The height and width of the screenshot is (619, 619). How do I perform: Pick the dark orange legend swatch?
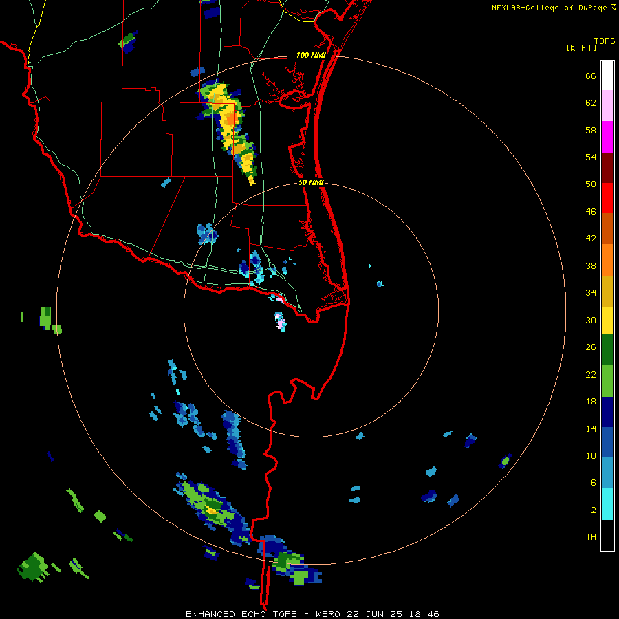[607, 229]
